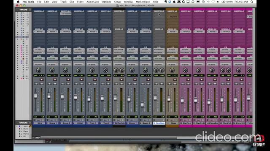
Task: Click the 14 PianoRm track pan knob
Action: pyautogui.click(x=212, y=70)
